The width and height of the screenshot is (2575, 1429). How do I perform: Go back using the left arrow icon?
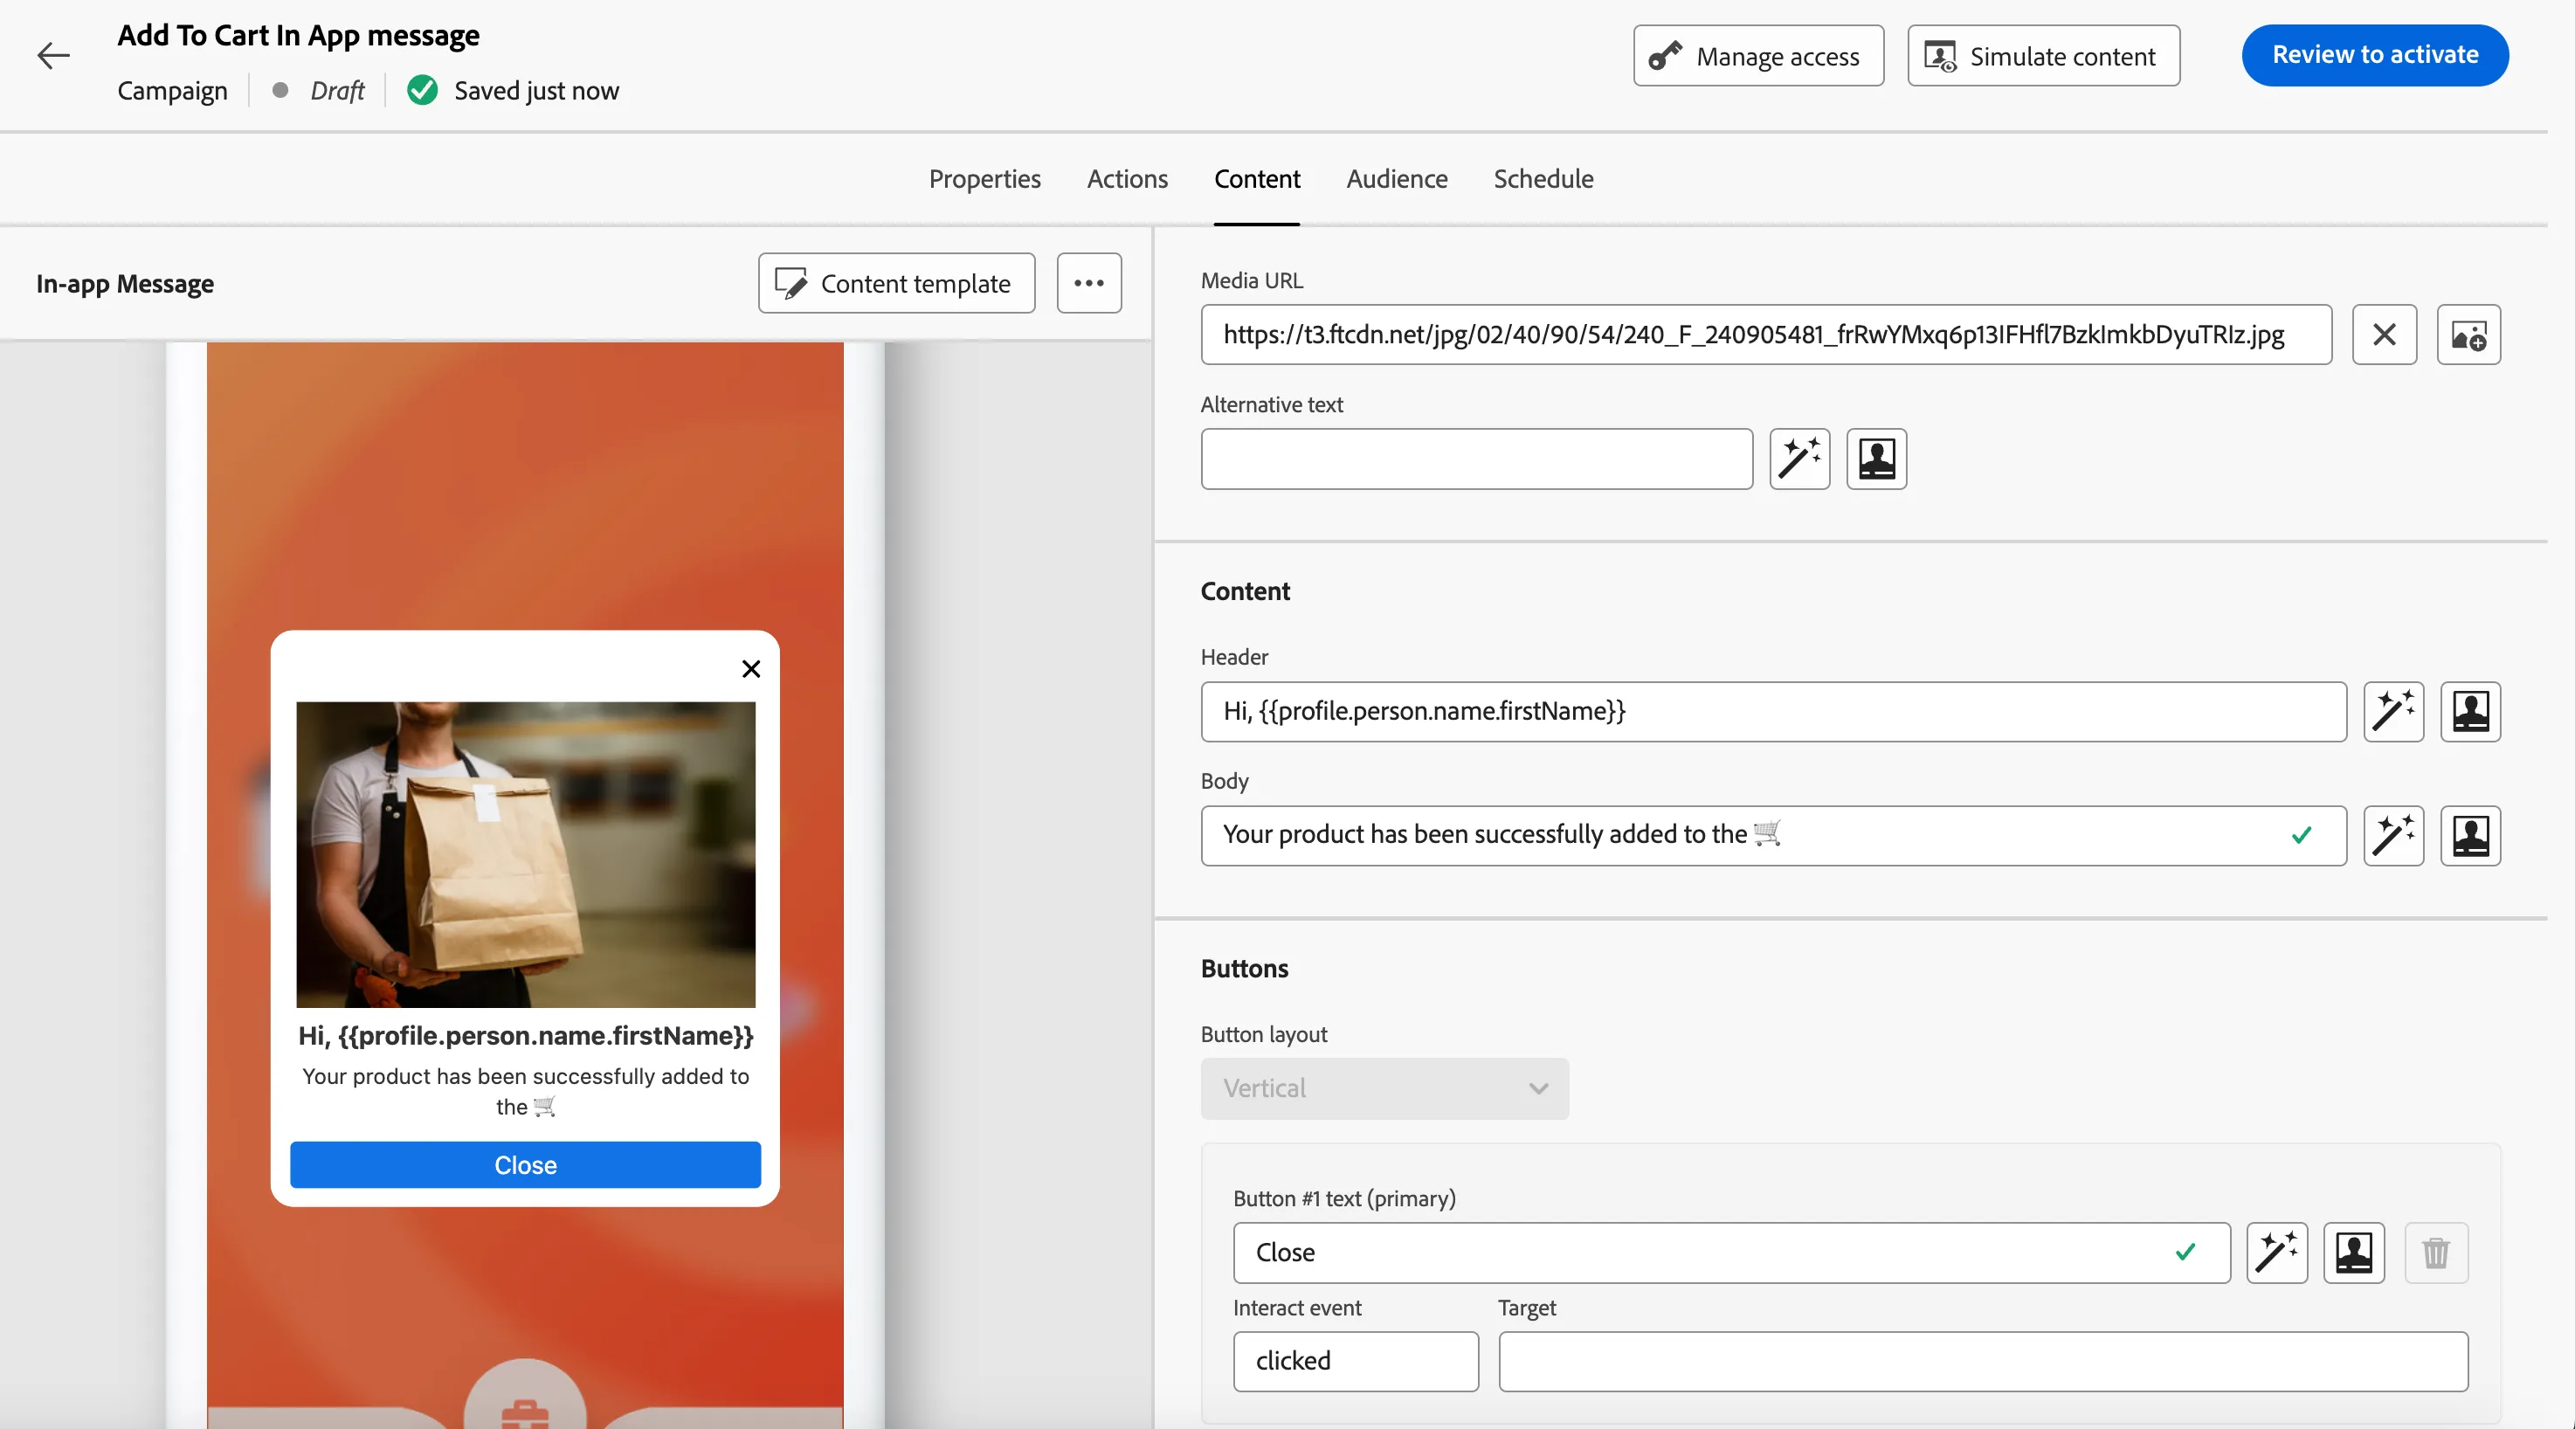[x=54, y=56]
